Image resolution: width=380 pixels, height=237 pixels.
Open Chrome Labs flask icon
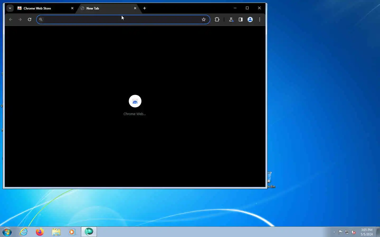pos(231,19)
